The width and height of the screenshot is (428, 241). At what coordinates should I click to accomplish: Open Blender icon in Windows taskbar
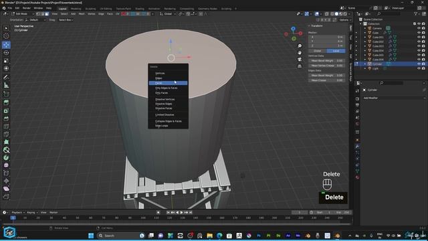tap(337, 235)
